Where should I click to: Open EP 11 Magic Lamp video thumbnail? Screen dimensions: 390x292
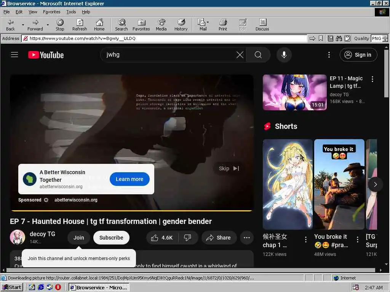click(x=294, y=92)
